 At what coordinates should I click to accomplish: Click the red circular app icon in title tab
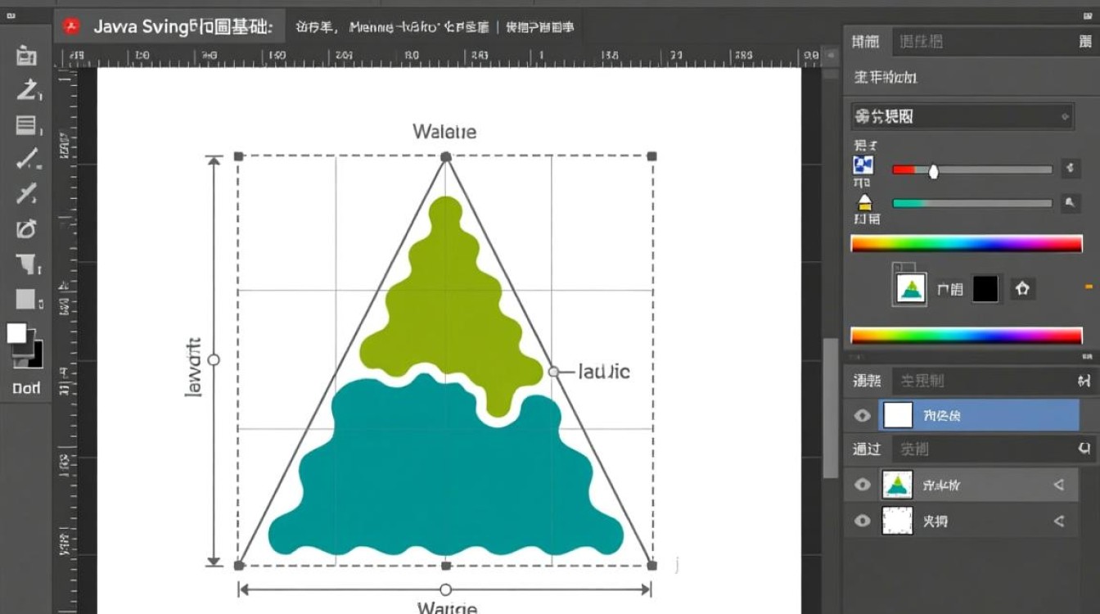coord(71,26)
